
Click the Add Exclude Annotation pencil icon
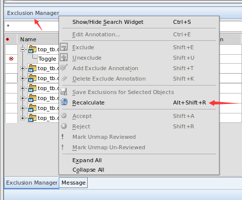coord(64,68)
